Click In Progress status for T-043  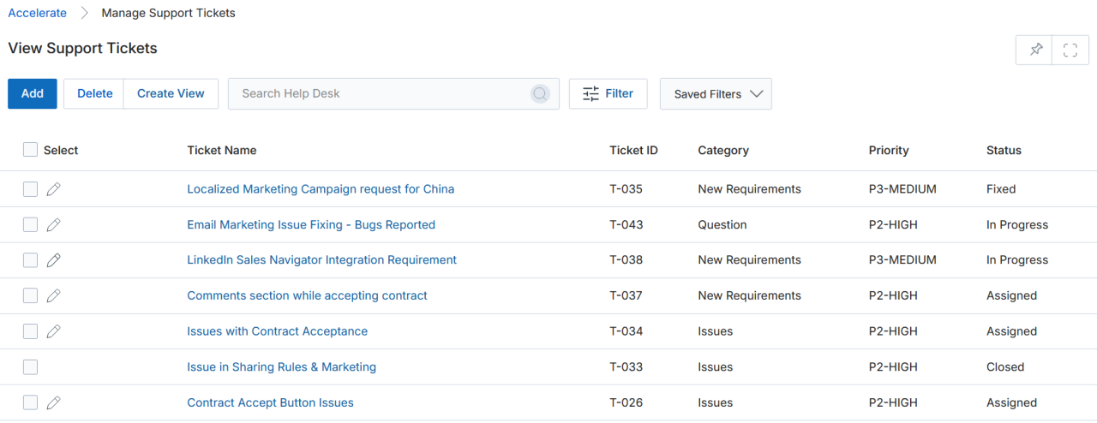(x=1017, y=225)
